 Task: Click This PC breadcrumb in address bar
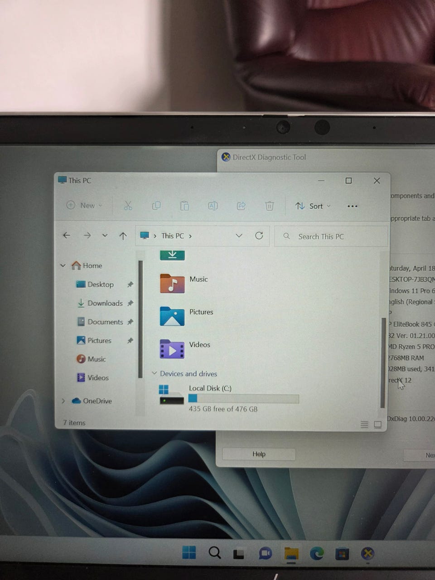(173, 236)
